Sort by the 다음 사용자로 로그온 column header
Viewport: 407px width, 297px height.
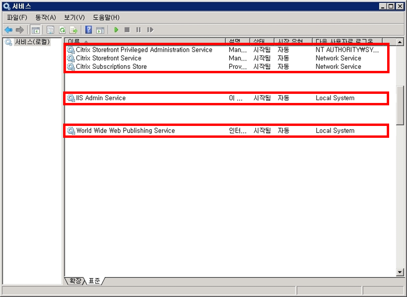(347, 41)
